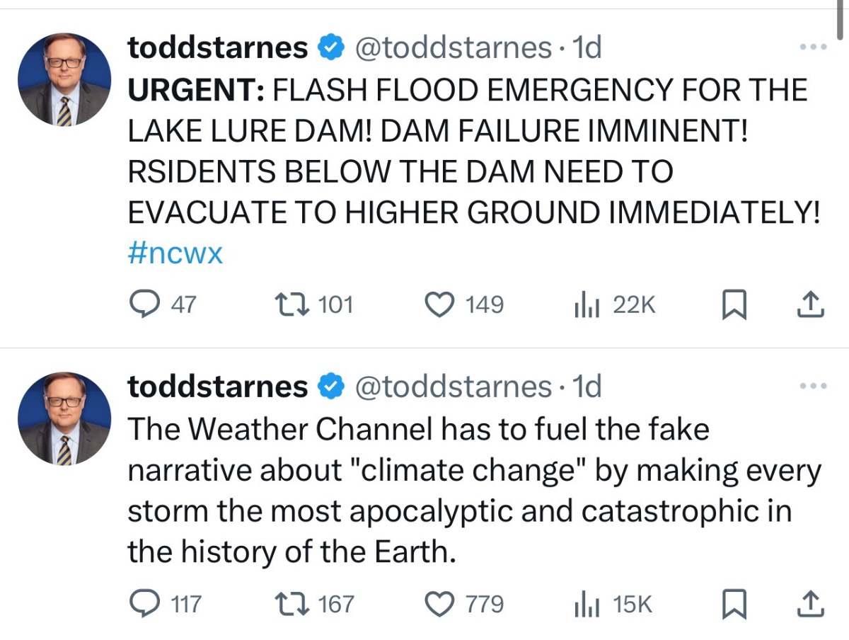Reply to the Lake Lure Dam tweet
The height and width of the screenshot is (640, 849).
coord(146,305)
